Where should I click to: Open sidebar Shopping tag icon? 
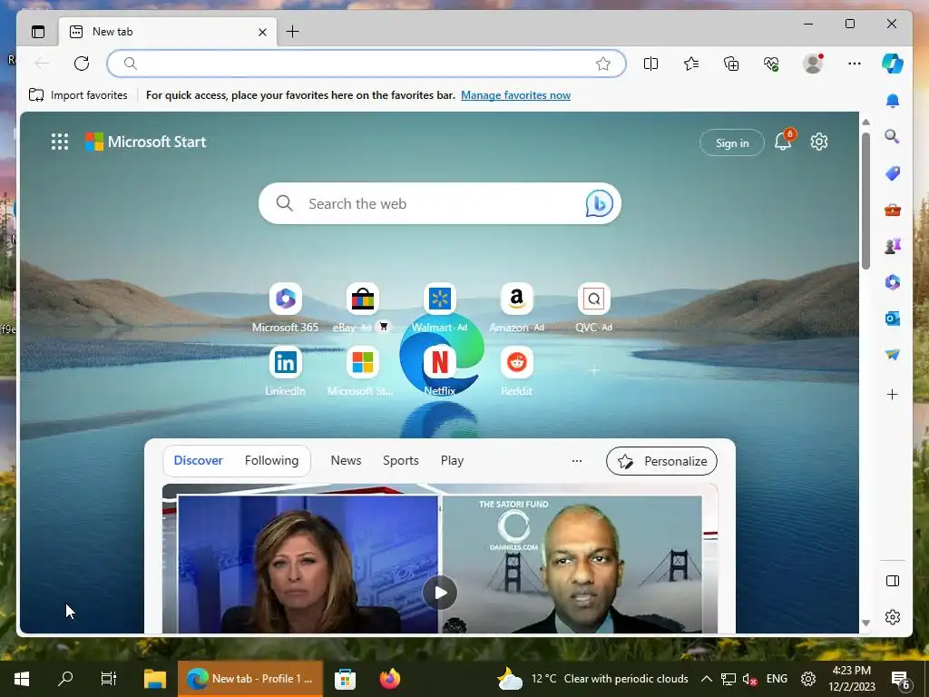tap(893, 173)
